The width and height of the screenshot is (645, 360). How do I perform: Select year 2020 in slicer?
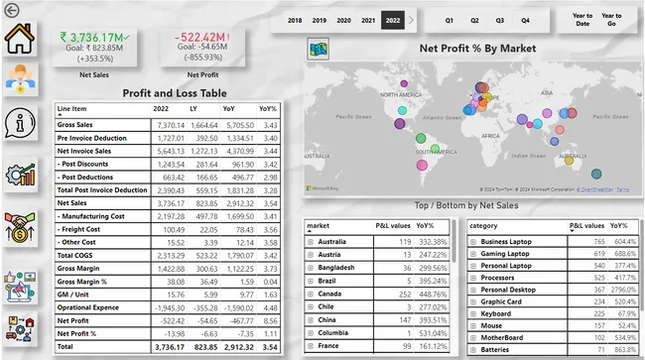point(344,20)
